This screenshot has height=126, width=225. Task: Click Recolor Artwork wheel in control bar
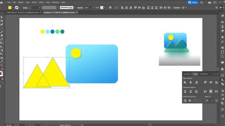(110, 8)
